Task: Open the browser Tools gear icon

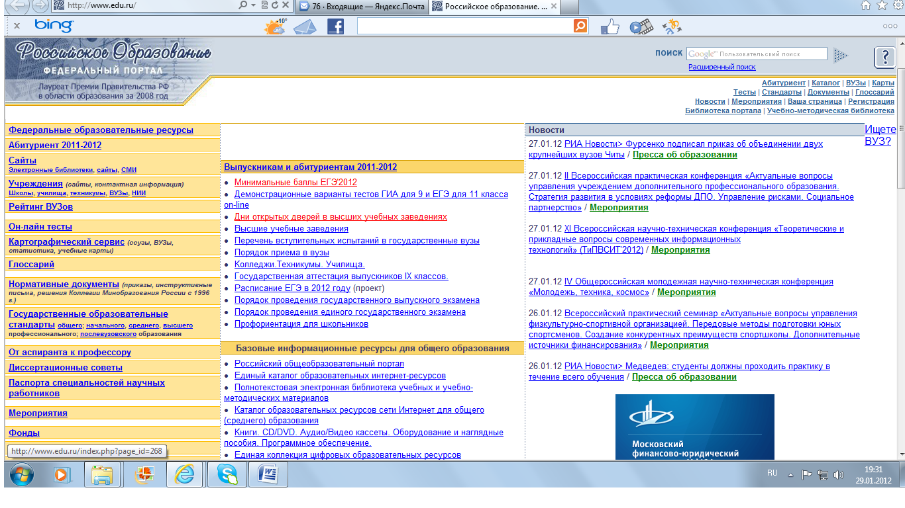Action: [898, 5]
